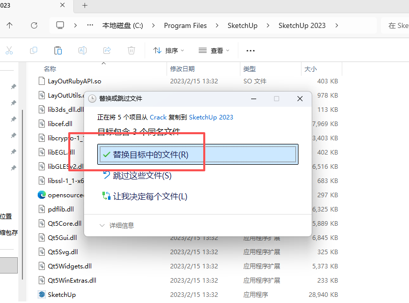Click the Share icon on the toolbar
The height and width of the screenshot is (303, 409).
click(x=106, y=50)
